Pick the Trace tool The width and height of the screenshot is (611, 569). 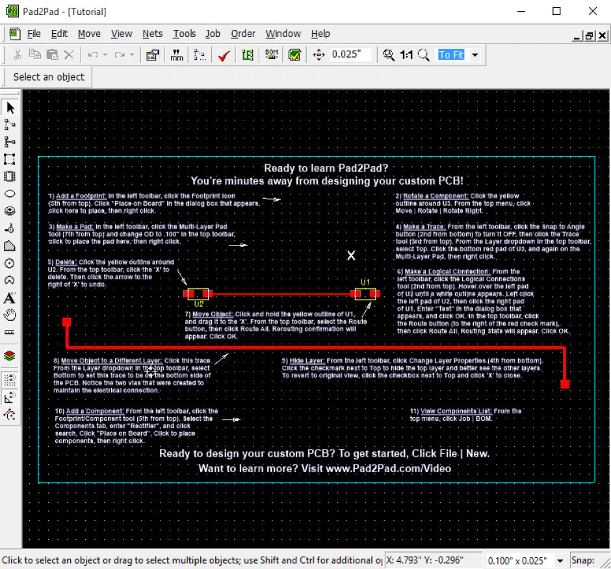click(10, 142)
